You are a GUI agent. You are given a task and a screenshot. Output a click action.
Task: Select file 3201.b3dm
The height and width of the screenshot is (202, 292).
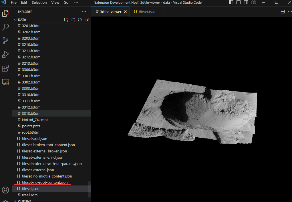pos(51,26)
